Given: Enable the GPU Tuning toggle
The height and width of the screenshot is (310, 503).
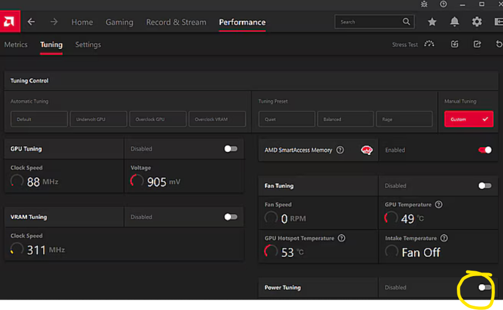Looking at the screenshot, I should 230,149.
